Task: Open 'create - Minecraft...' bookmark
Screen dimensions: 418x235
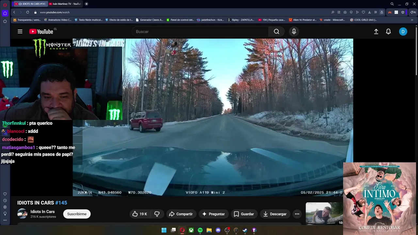Action: point(332,20)
